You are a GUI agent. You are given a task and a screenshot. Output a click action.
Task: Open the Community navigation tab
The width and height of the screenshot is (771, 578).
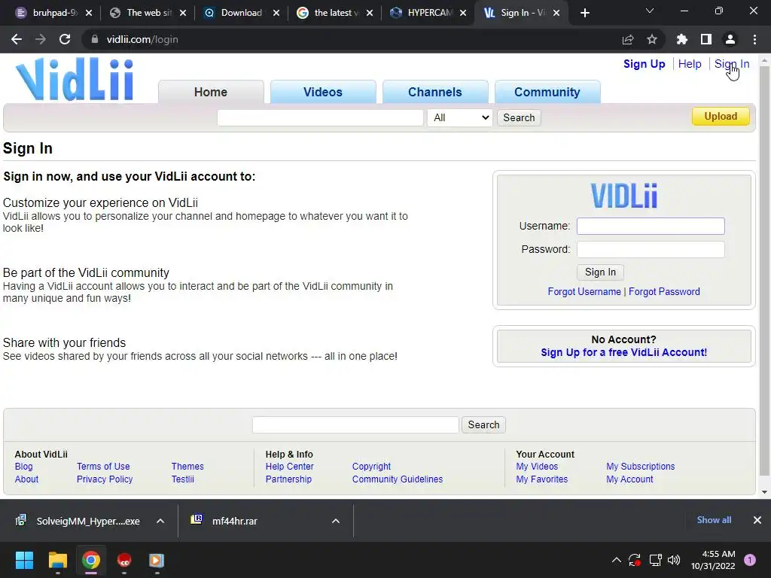coord(547,92)
